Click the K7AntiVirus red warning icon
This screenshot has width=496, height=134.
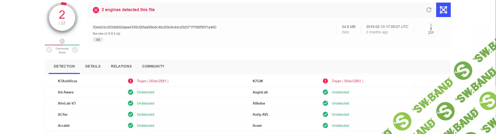pyautogui.click(x=131, y=81)
